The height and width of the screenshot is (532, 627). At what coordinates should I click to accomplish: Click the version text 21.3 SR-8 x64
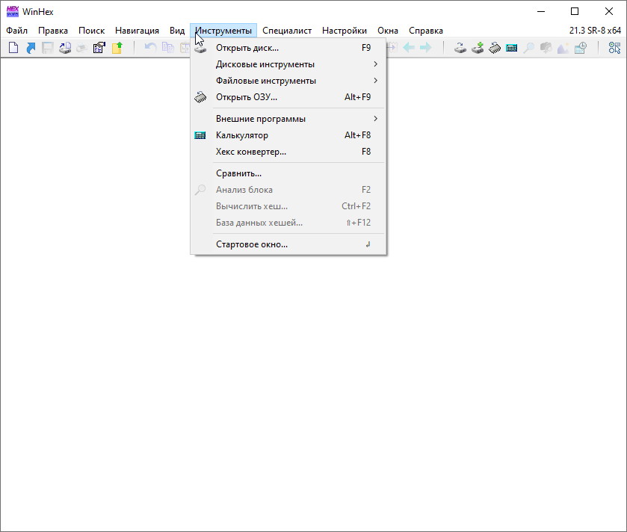[x=595, y=31]
